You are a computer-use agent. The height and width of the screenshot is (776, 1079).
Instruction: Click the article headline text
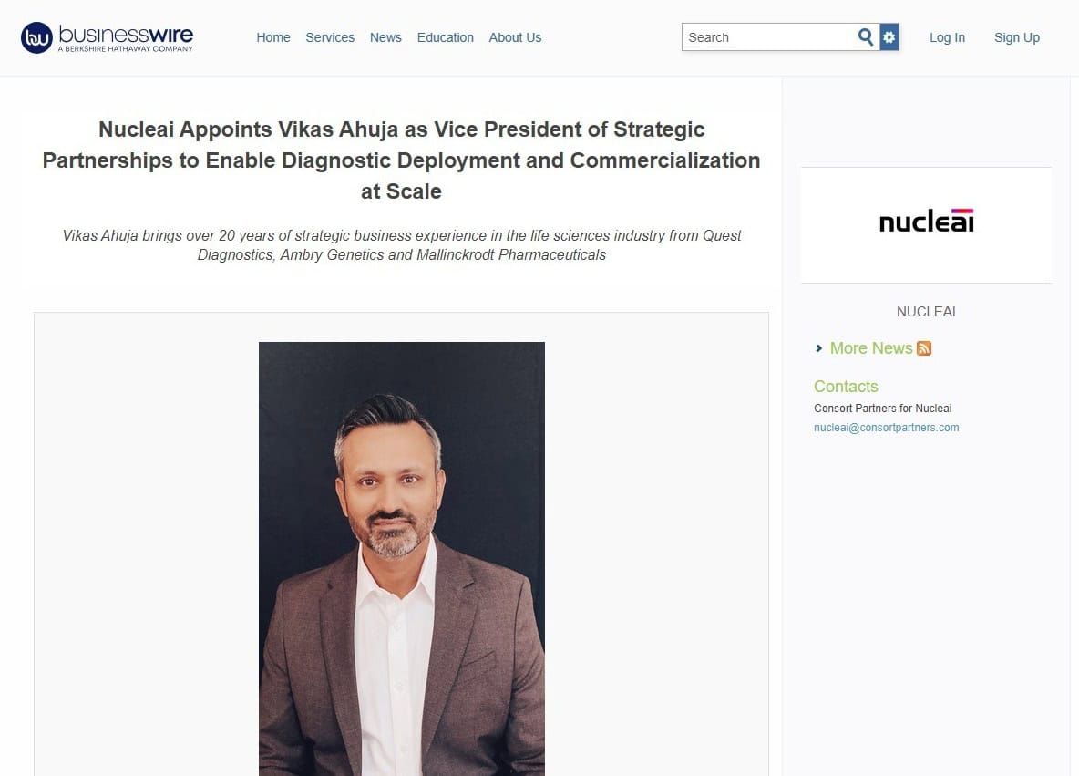tap(401, 160)
